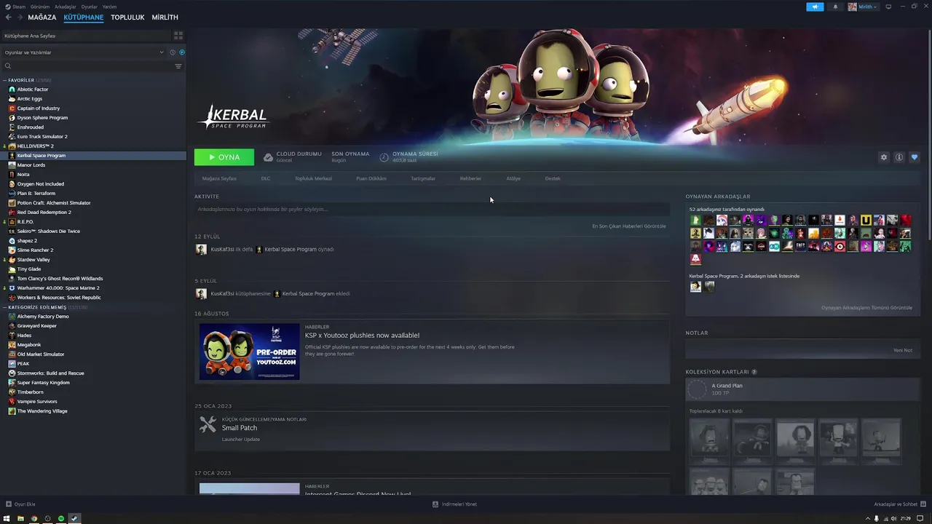Screen dimensions: 932x524
Task: Click the Abiotic Factor game icon
Action: click(x=12, y=90)
